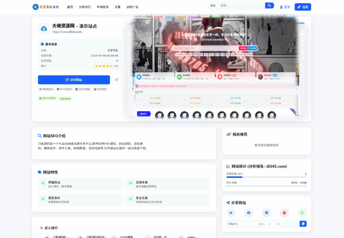Click the Pinterest share icon
The image size is (344, 238).
[284, 212]
